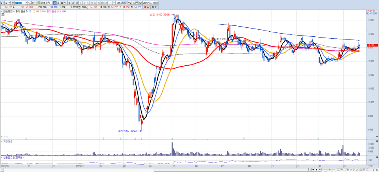
Task: Click the fifth icon right of the replay speed slider
Action: pos(352,170)
